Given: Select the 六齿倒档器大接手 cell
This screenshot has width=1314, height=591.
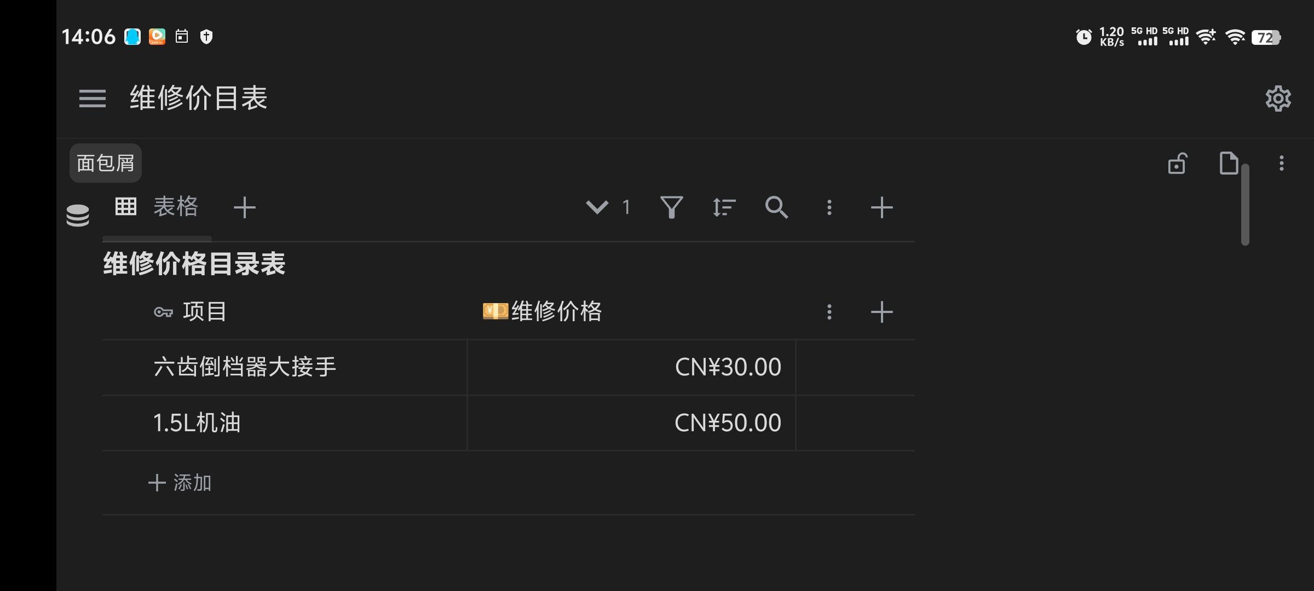Looking at the screenshot, I should coord(245,367).
